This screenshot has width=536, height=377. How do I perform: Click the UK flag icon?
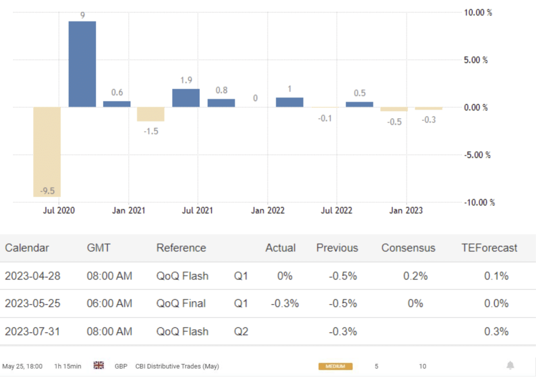pos(98,365)
